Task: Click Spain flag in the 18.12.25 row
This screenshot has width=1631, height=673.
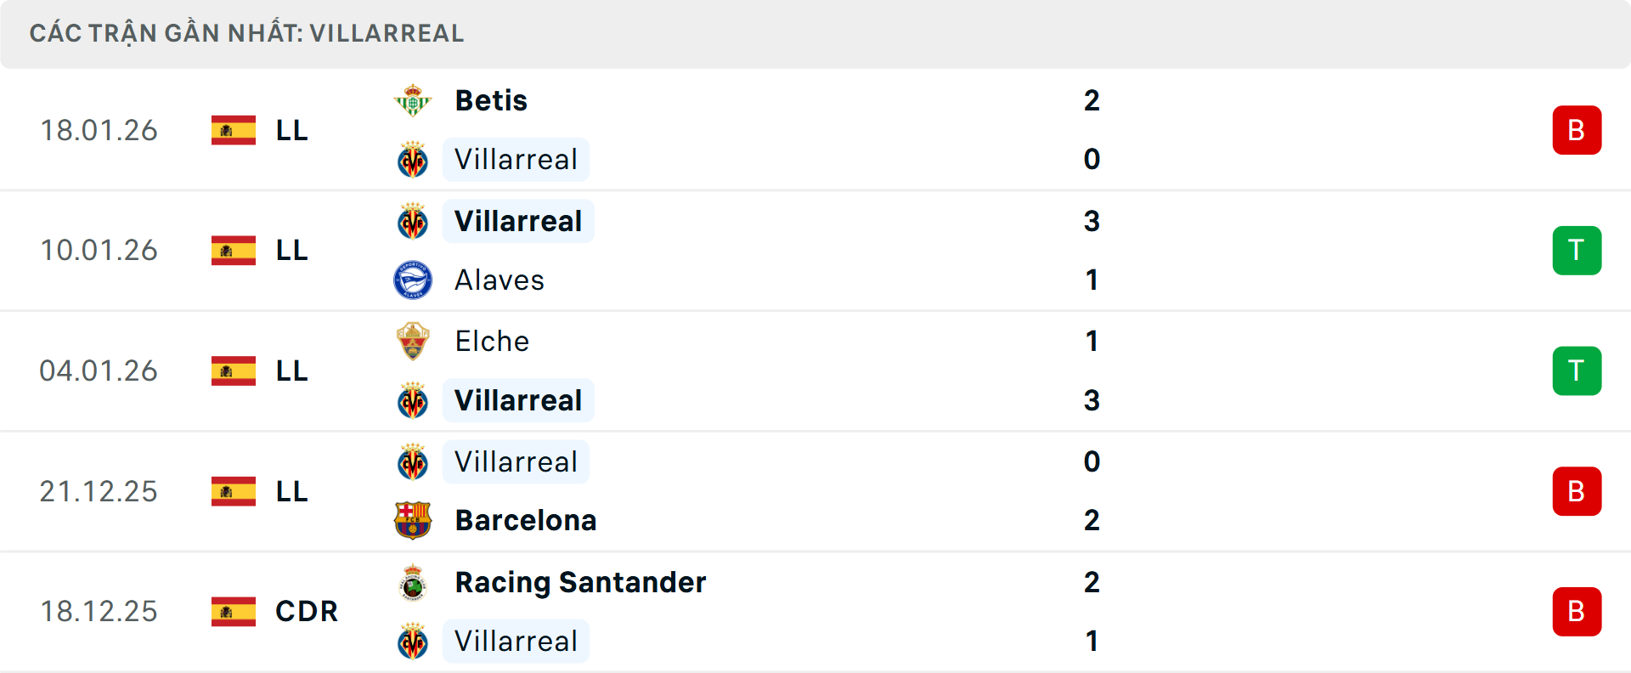Action: pyautogui.click(x=234, y=612)
